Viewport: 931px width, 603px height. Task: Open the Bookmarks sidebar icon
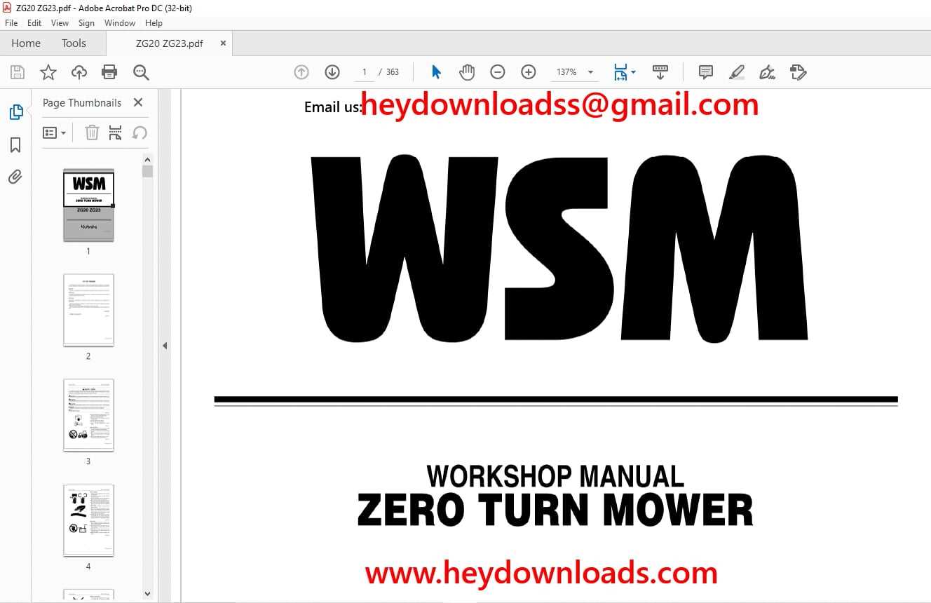point(15,145)
